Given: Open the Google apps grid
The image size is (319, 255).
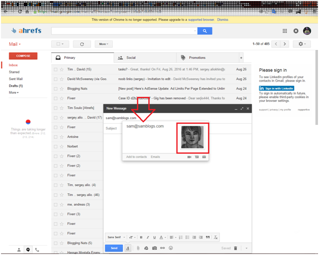Looking at the screenshot, I should [x=284, y=31].
